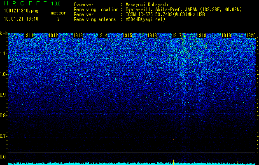
Task: Click the 1919 time marker
Action: [x=226, y=35]
